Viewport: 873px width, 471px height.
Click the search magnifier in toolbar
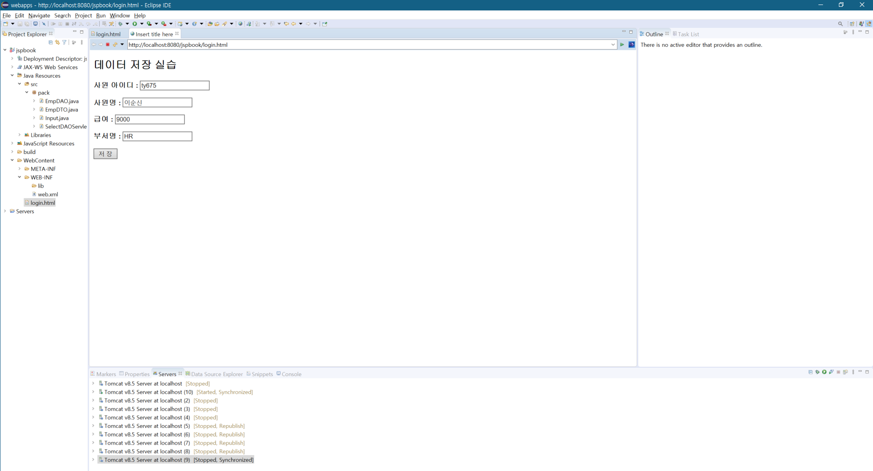coord(840,24)
